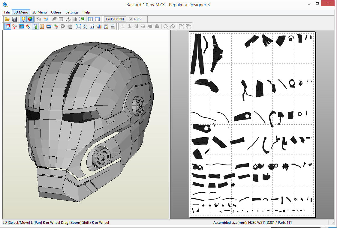Open the 2D Menu
The width and height of the screenshot is (337, 228).
click(40, 12)
